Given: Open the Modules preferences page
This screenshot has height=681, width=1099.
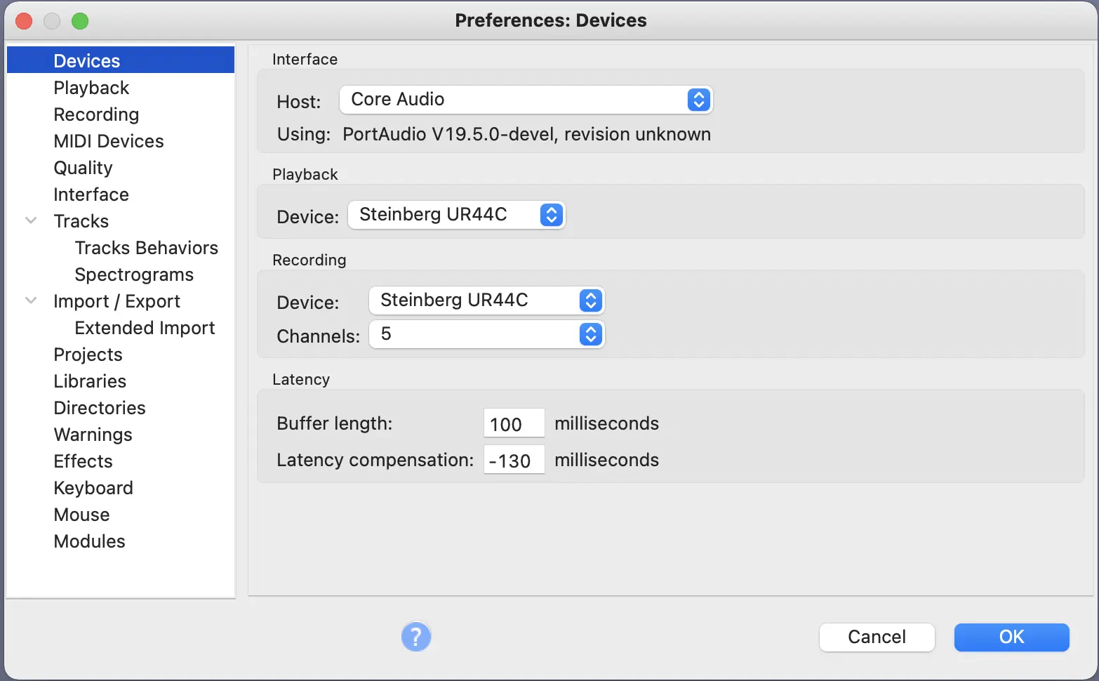Looking at the screenshot, I should (x=89, y=541).
